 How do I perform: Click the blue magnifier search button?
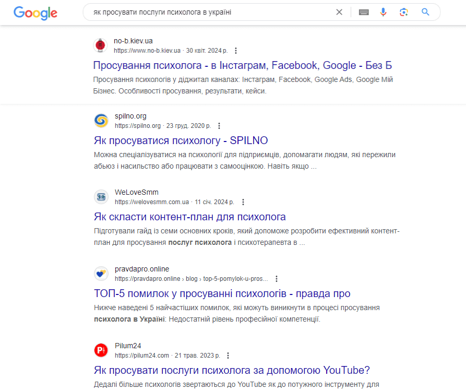(x=425, y=12)
